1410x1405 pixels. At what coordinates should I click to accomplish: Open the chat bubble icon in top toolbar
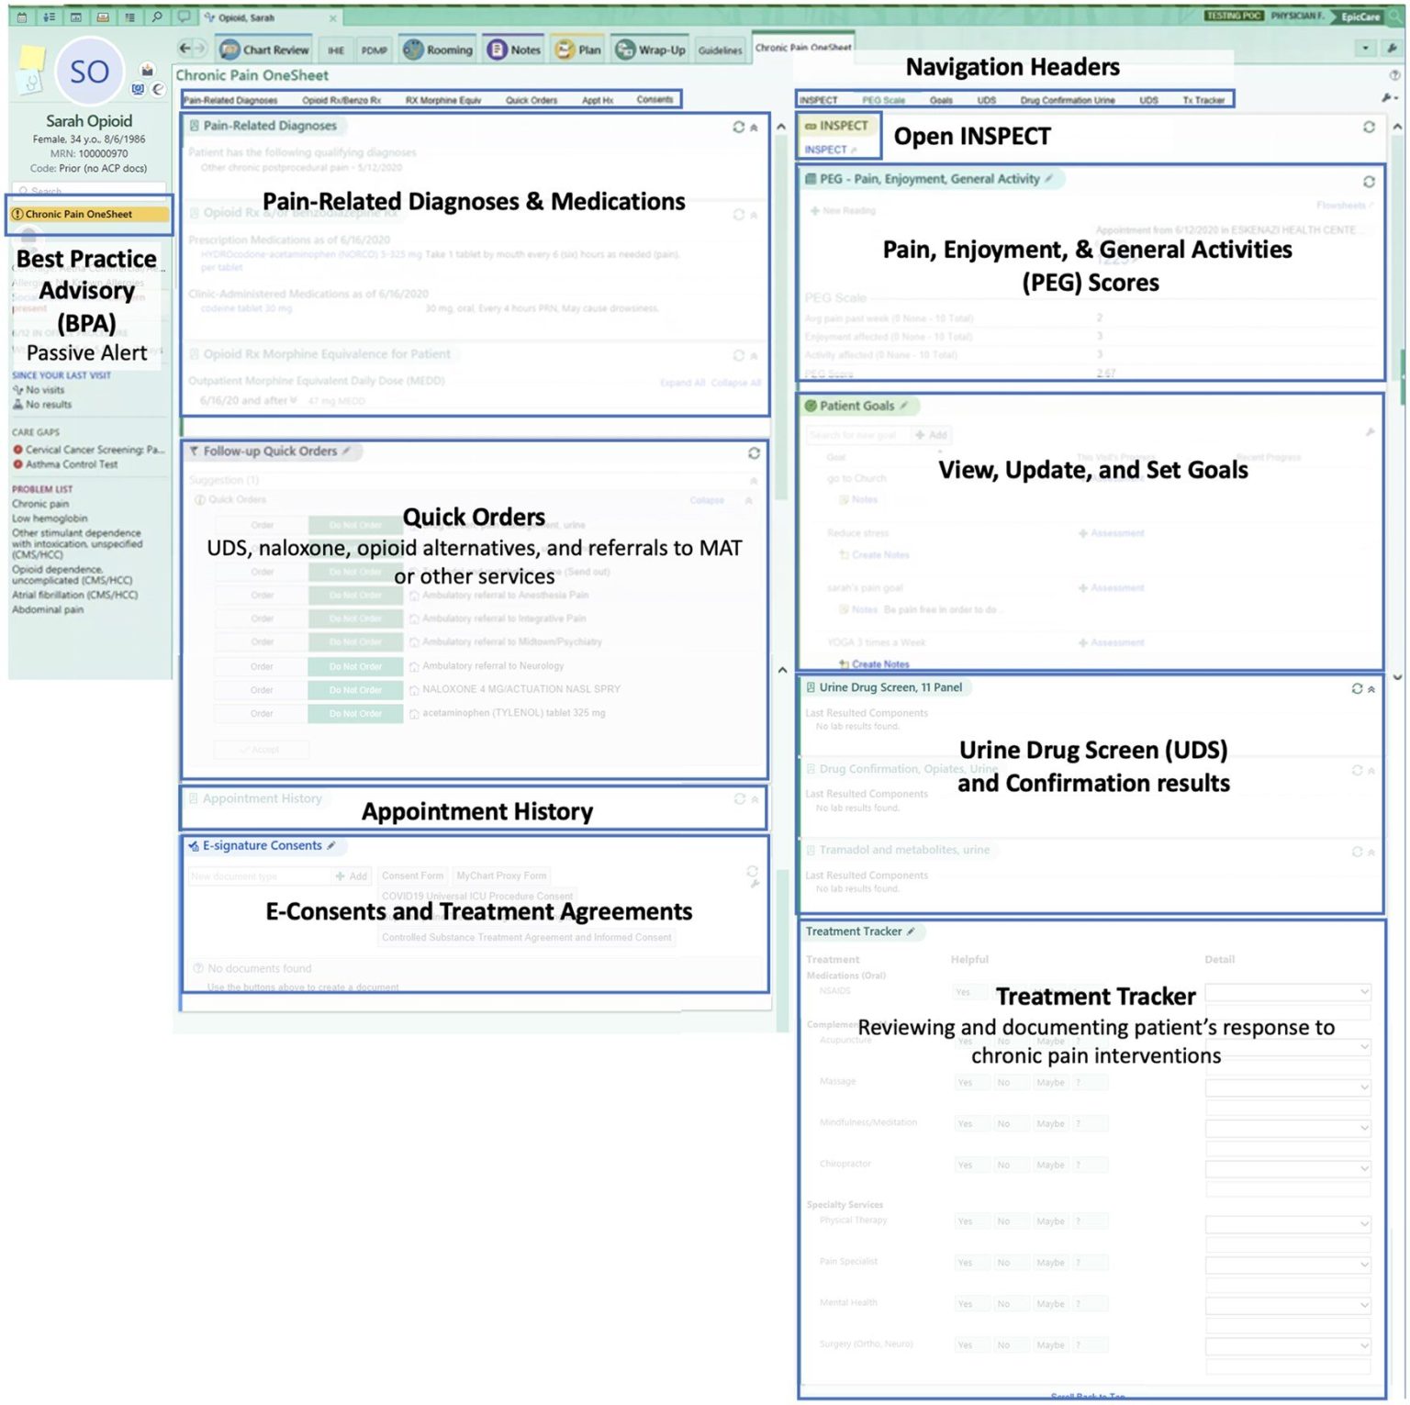point(185,17)
